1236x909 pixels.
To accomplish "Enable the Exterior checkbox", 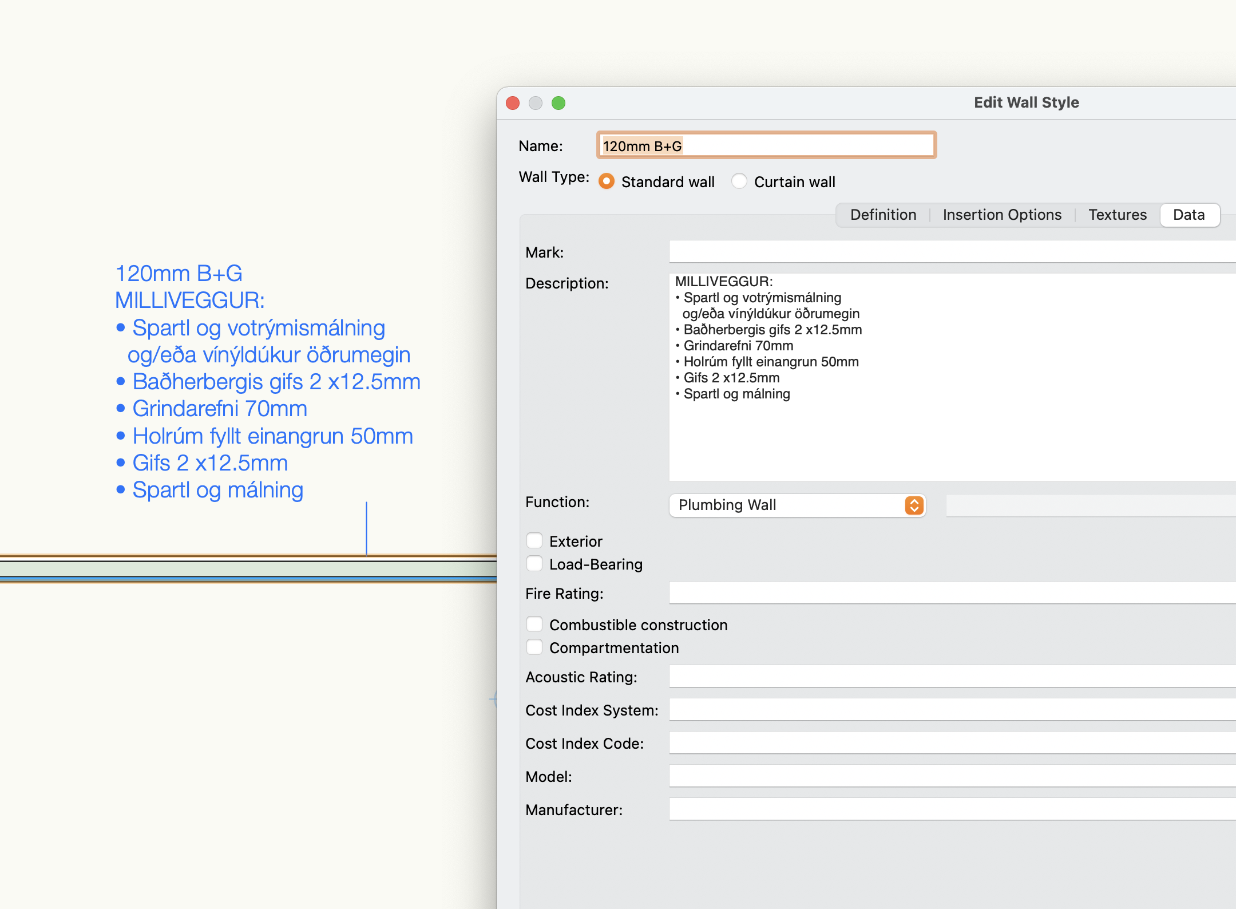I will [534, 540].
